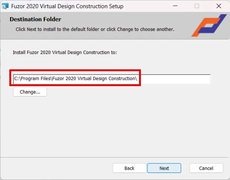Minimize the setup window
The width and height of the screenshot is (230, 180).
[x=175, y=6]
